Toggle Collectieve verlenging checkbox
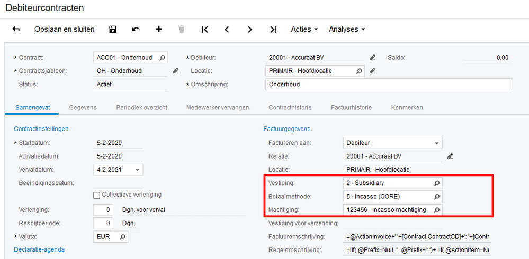 click(96, 195)
